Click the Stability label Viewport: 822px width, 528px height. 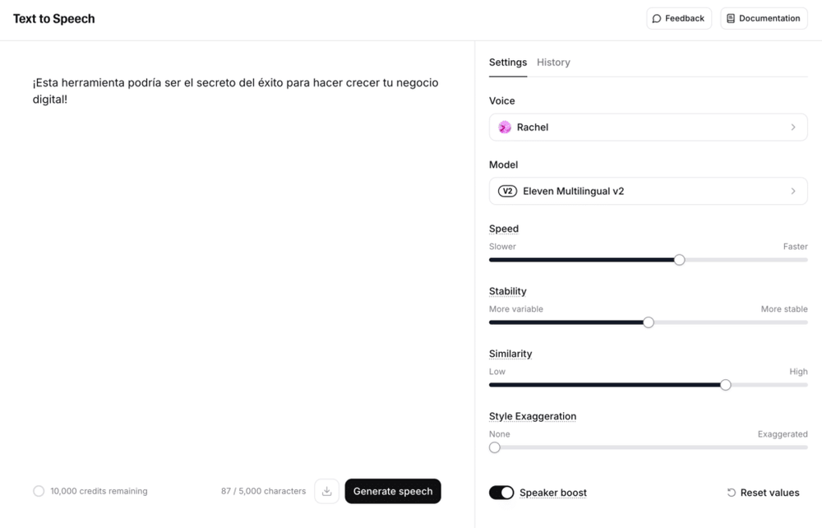[x=507, y=291]
